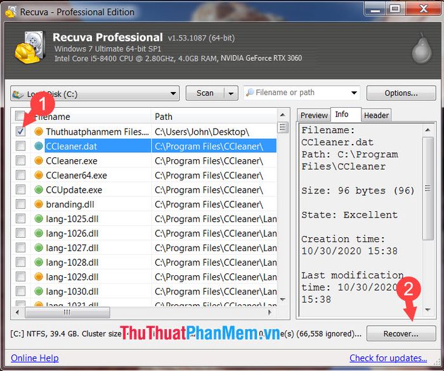444x371 pixels.
Task: Click the magnifier icon in the filename search box
Action: (x=250, y=93)
